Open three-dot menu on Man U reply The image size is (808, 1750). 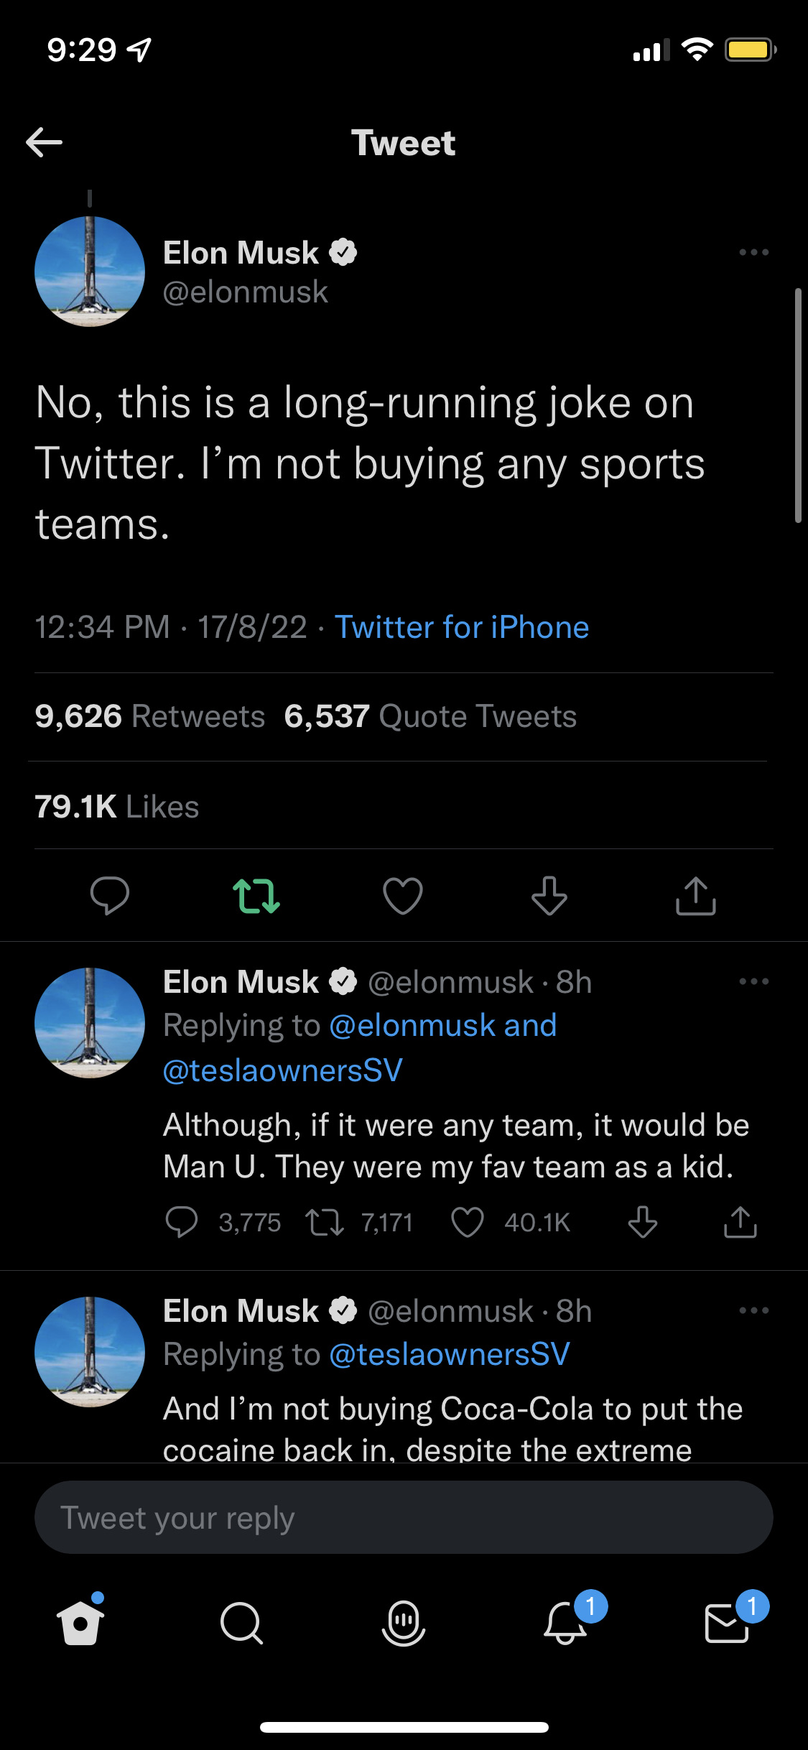tap(753, 981)
